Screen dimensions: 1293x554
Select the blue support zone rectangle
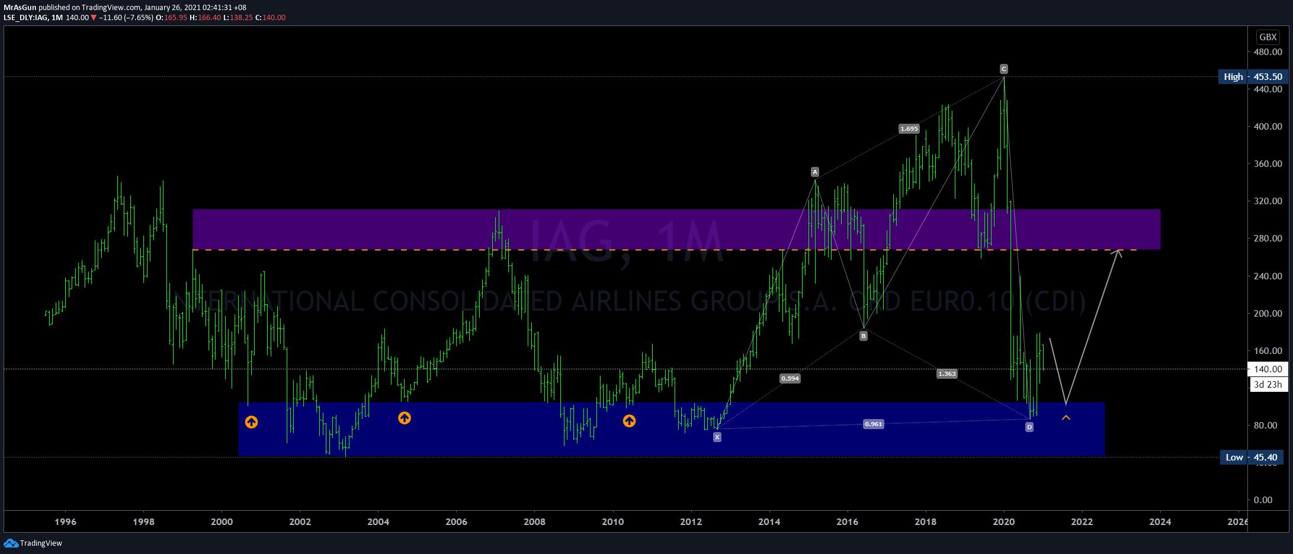pyautogui.click(x=672, y=429)
